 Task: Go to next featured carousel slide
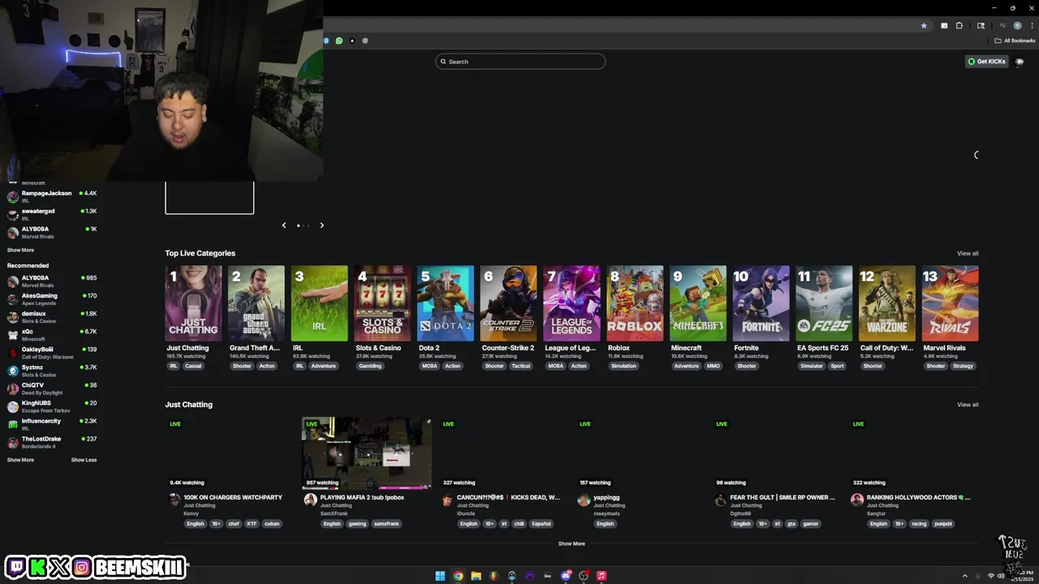pos(321,225)
